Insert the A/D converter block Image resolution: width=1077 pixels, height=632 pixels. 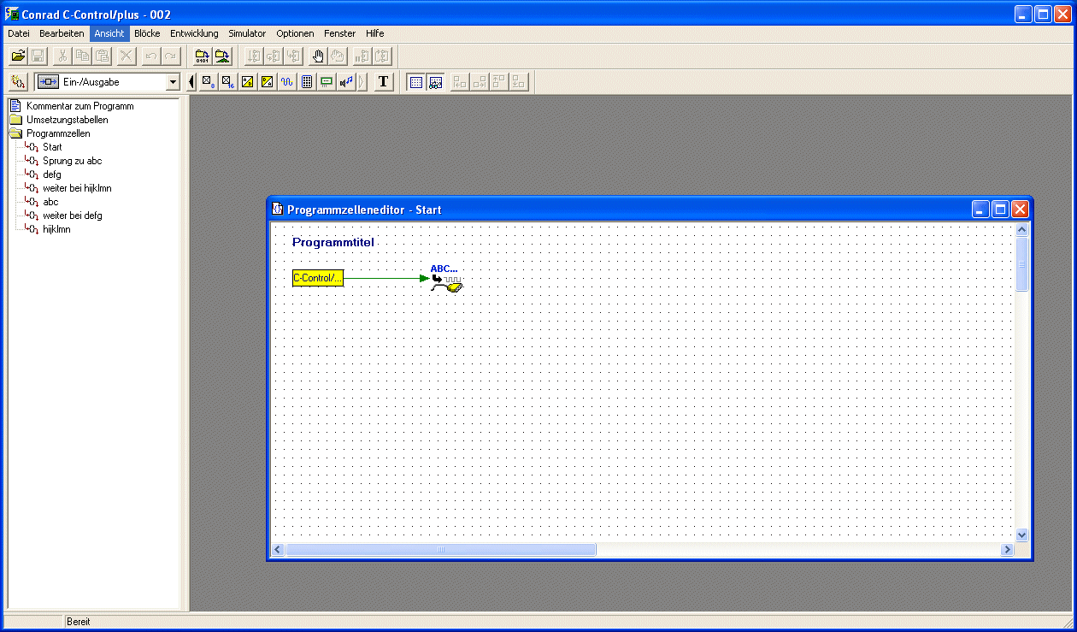click(247, 82)
